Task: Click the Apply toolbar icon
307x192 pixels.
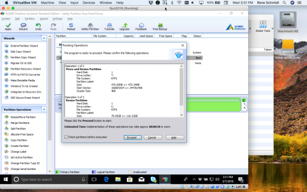Action: 8,27
